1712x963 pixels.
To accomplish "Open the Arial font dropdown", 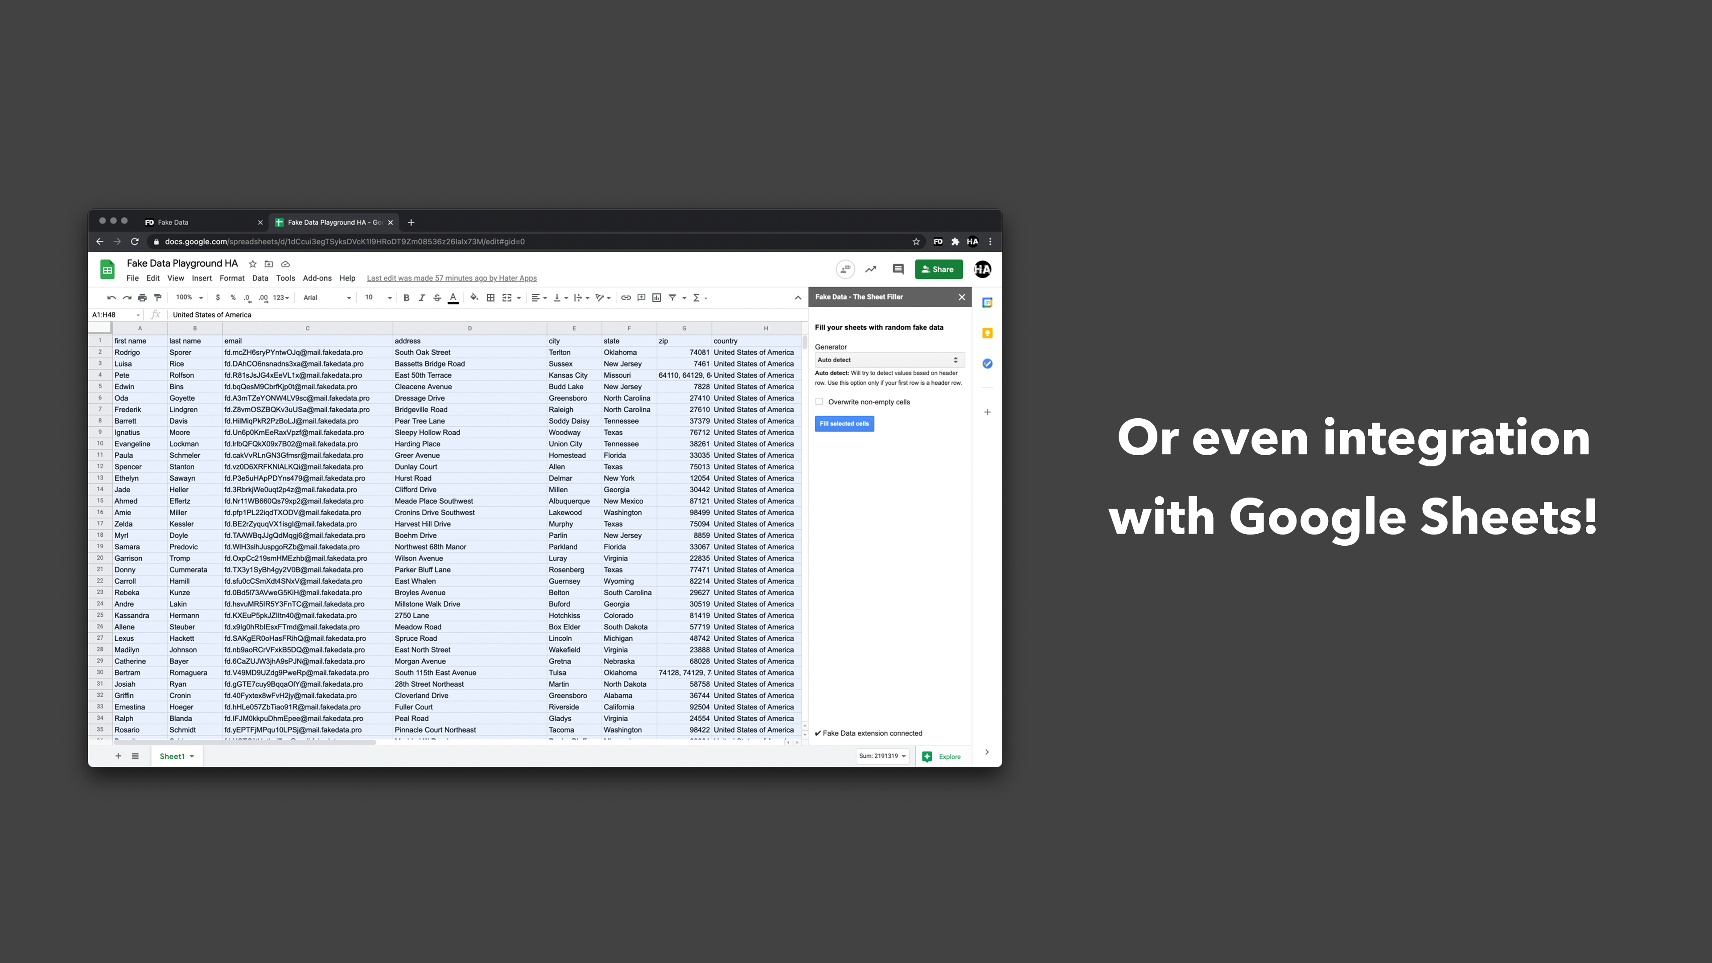I will pos(326,298).
